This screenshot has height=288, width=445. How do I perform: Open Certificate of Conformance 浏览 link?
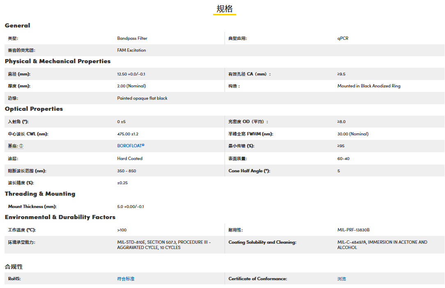coord(342,279)
